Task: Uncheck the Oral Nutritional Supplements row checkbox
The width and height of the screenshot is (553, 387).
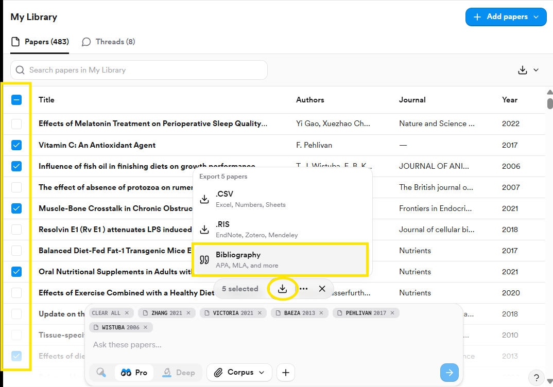Action: 16,272
